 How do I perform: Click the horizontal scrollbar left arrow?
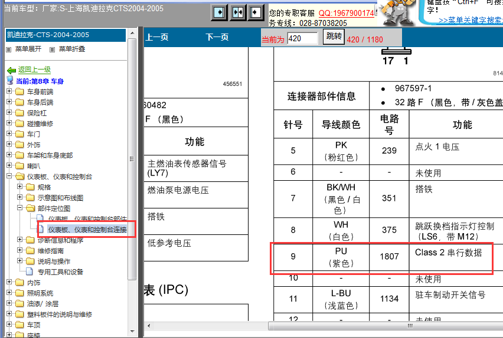coord(149,326)
